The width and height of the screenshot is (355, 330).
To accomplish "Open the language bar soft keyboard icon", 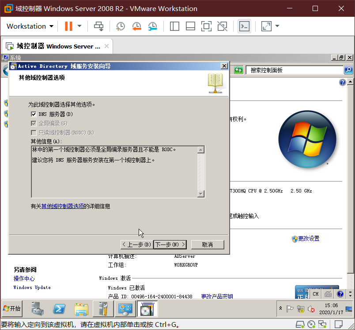I will point(328,294).
